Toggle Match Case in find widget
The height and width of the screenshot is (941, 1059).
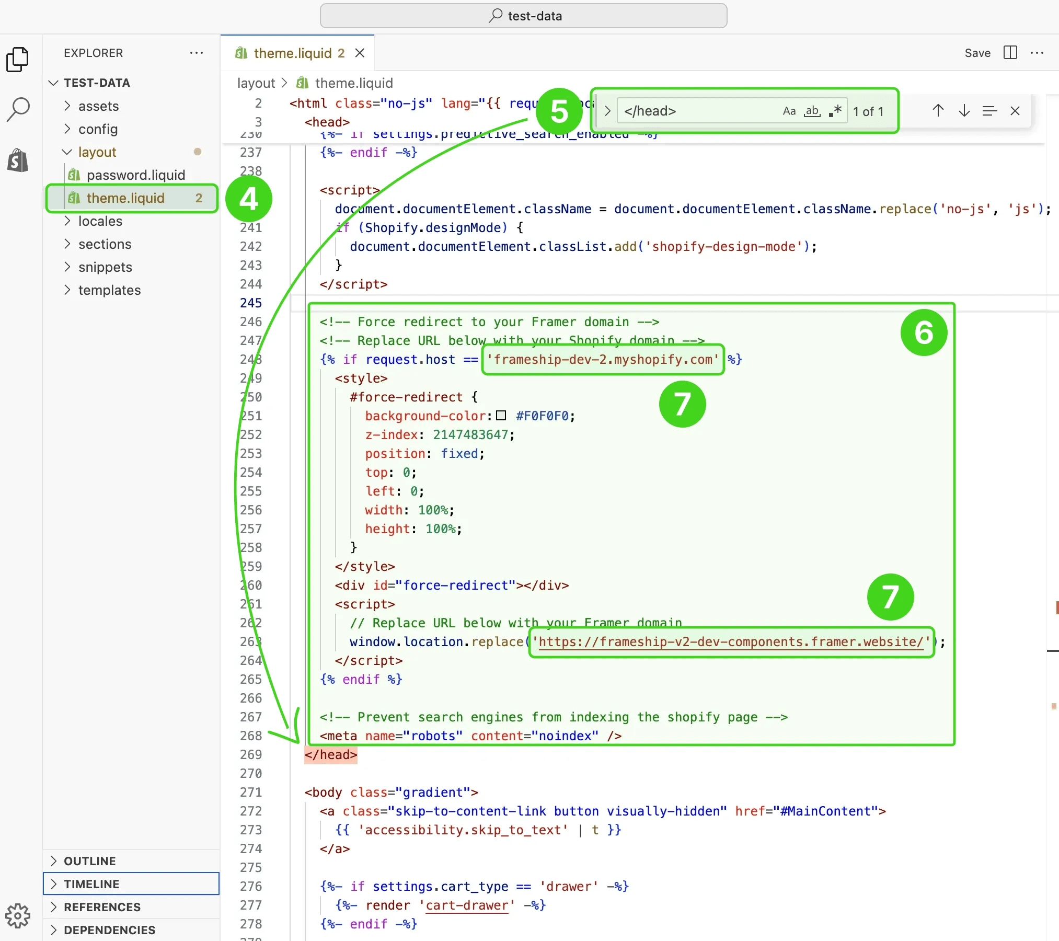click(x=789, y=111)
